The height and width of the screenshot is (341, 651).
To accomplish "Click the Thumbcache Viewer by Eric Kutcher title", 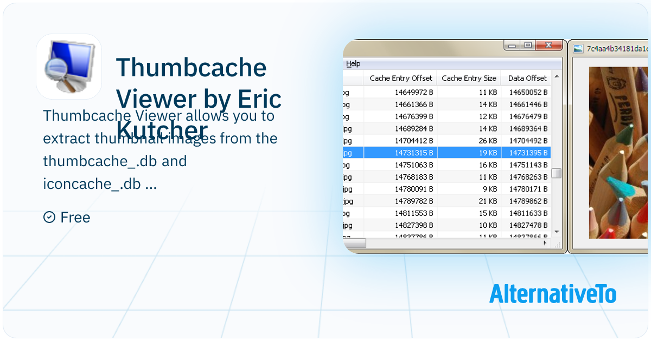I will (199, 99).
